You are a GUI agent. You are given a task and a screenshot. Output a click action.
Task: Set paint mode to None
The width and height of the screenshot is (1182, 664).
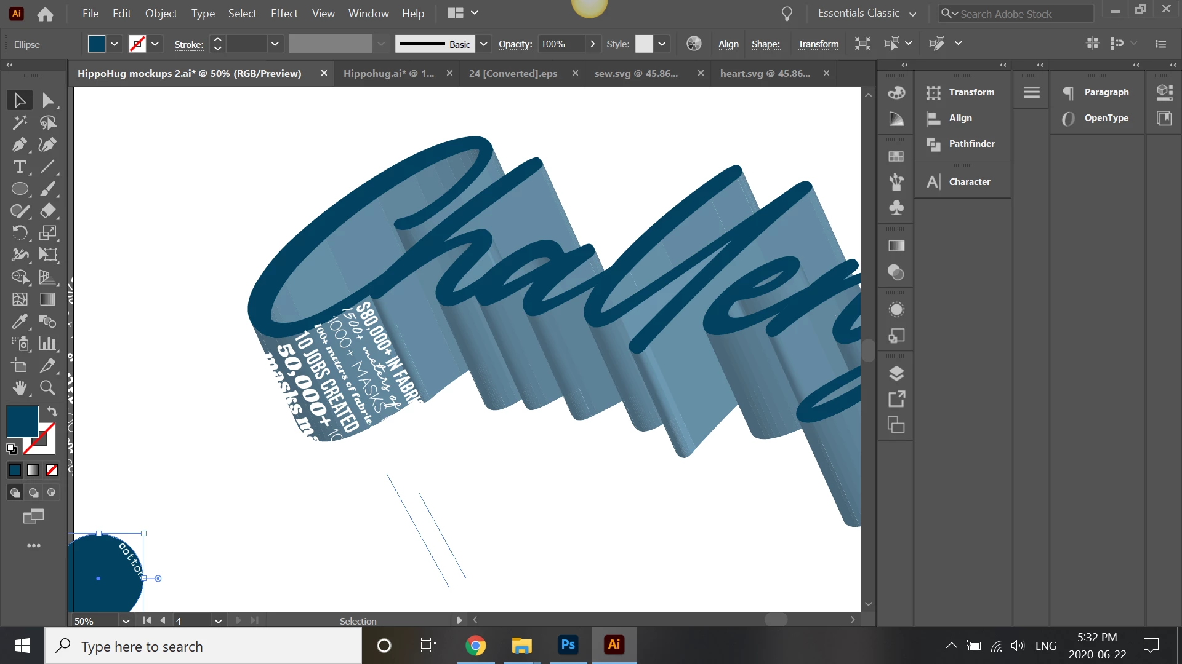point(52,470)
